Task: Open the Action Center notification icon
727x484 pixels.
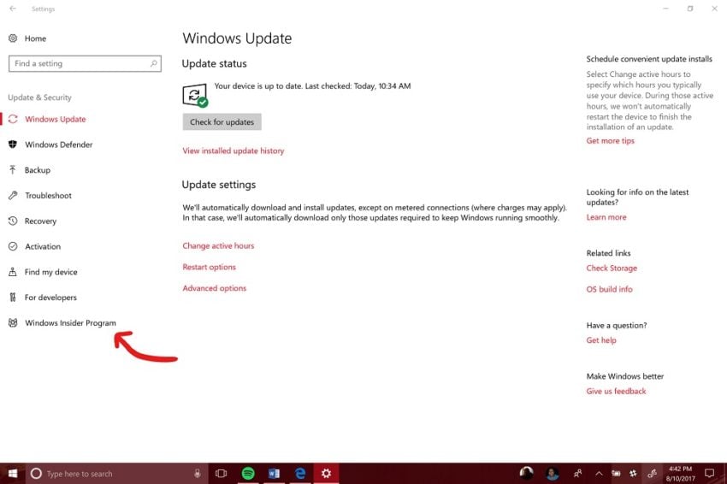Action: (x=709, y=474)
